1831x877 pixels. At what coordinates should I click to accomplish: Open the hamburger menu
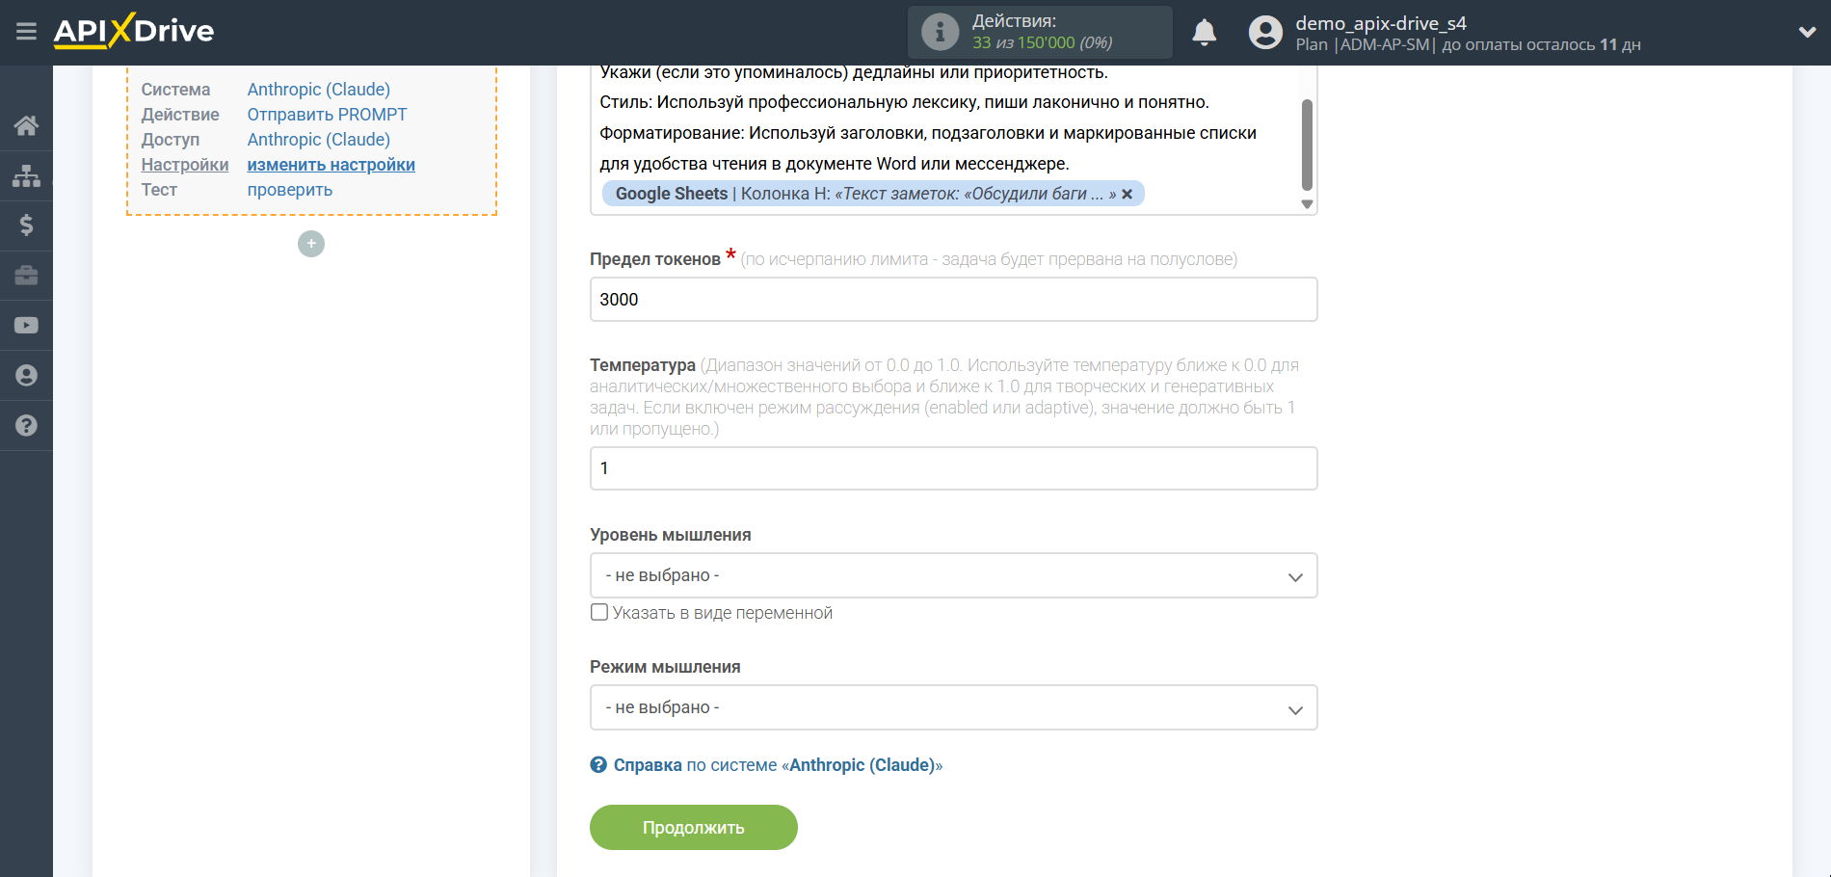[26, 32]
